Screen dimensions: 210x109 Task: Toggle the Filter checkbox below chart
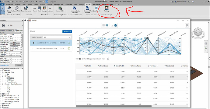(x=80, y=59)
